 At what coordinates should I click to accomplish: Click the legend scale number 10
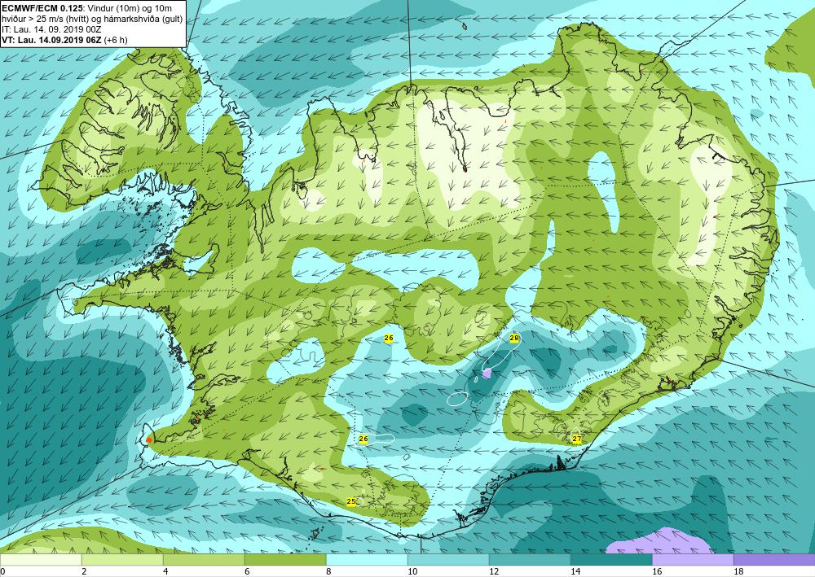pyautogui.click(x=412, y=571)
